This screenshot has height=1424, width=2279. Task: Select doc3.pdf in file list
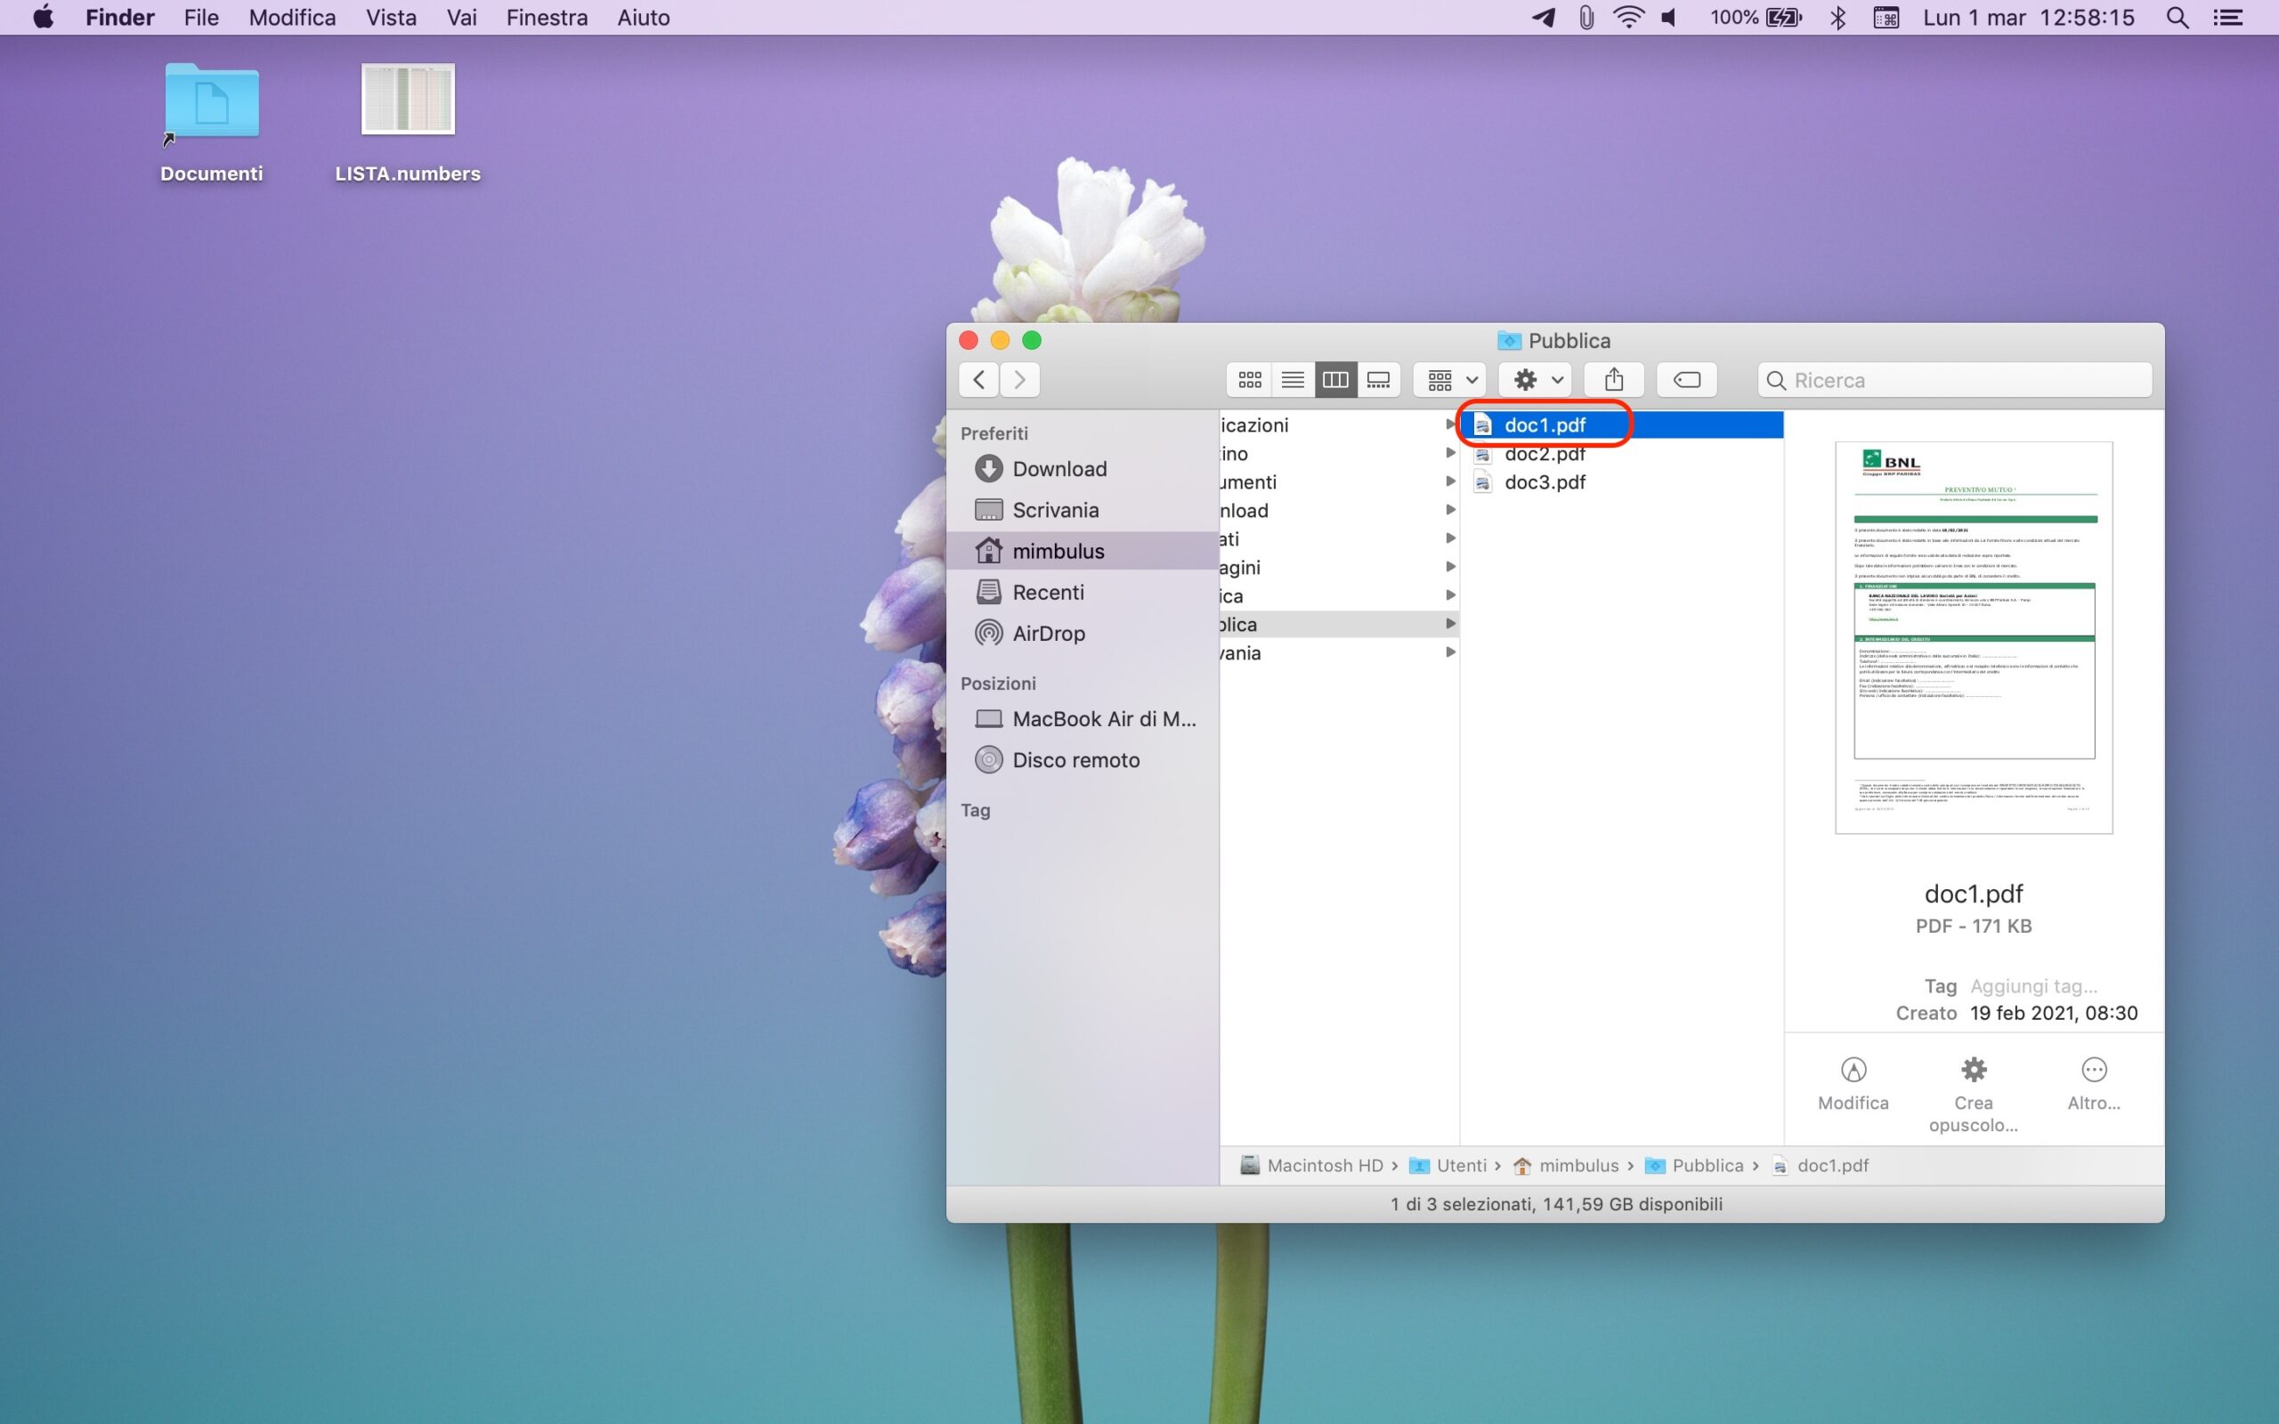pyautogui.click(x=1545, y=482)
